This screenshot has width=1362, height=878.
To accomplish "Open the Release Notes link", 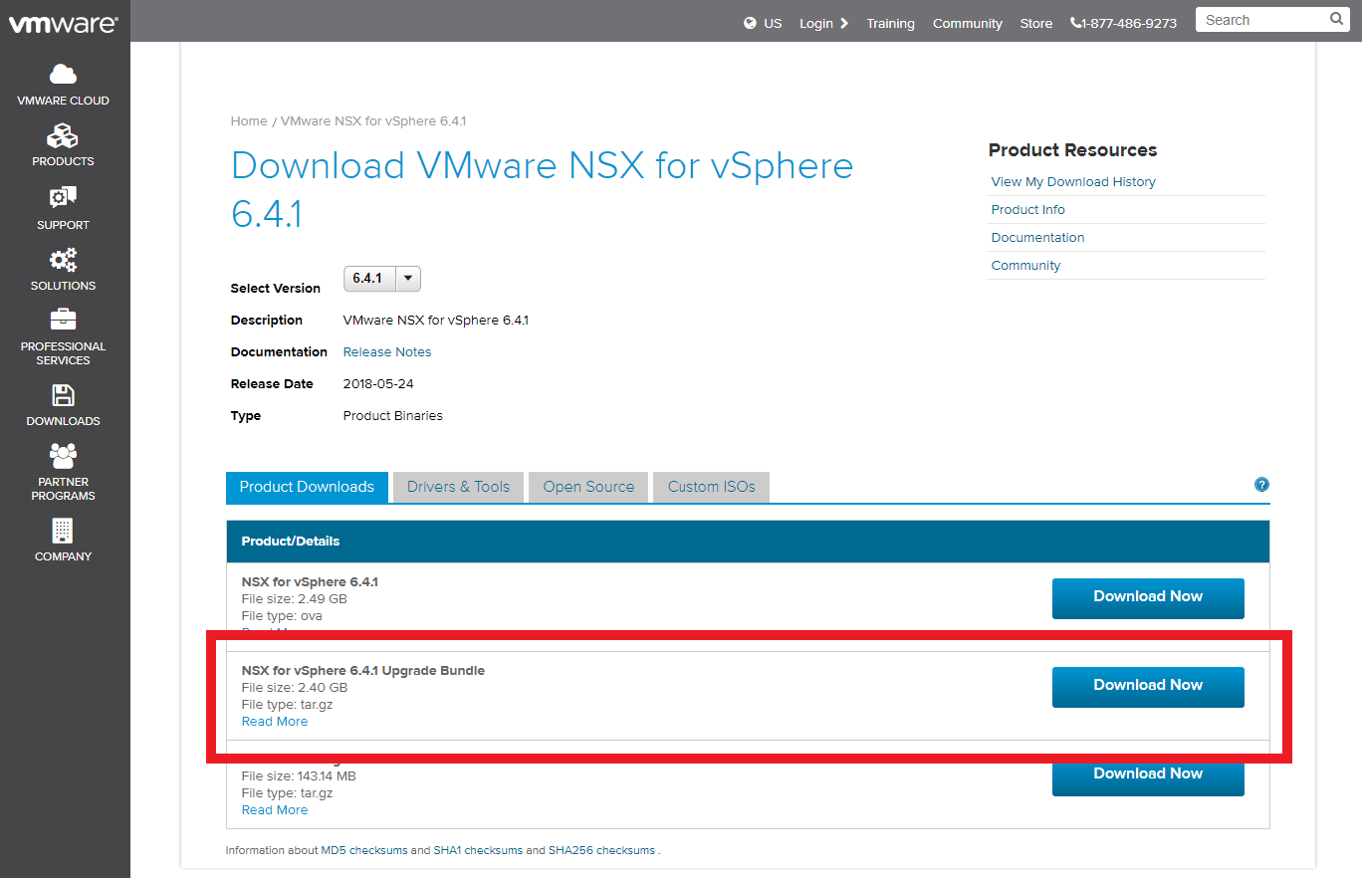I will [x=386, y=351].
